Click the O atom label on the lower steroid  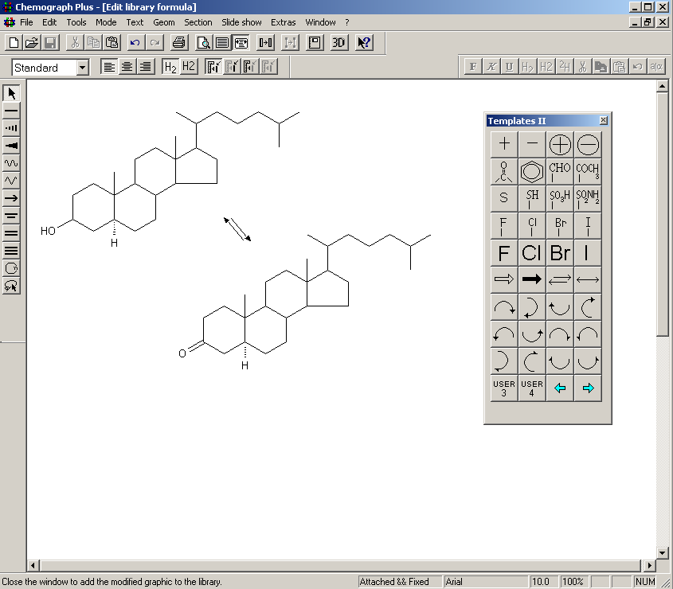click(182, 353)
